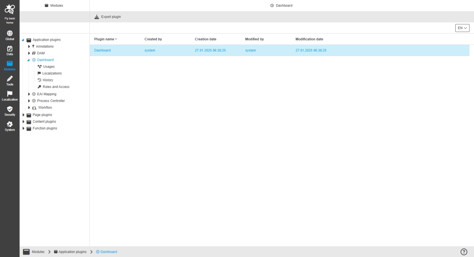474x257 pixels.
Task: Click the Dashboard gauge icon in tree
Action: [34, 60]
